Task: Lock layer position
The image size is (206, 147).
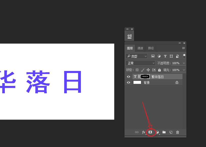Action: pyautogui.click(x=148, y=70)
